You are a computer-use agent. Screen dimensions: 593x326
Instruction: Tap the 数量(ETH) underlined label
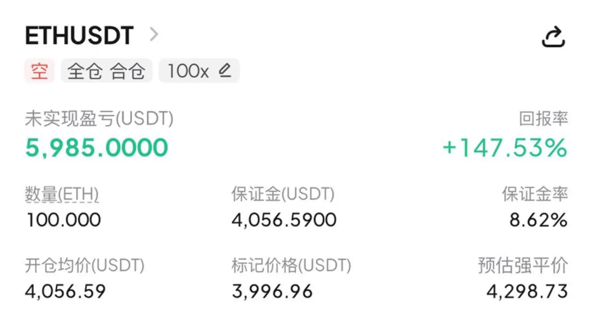tap(62, 195)
